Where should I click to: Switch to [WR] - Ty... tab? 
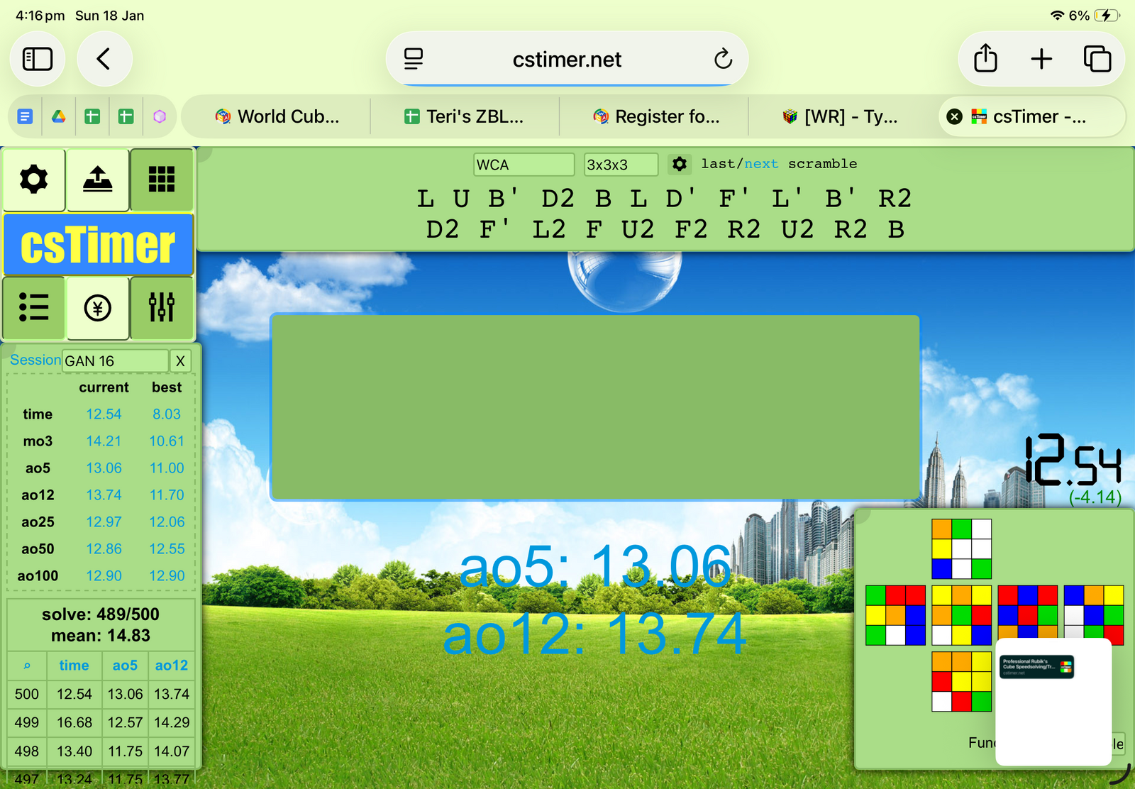[x=841, y=116]
